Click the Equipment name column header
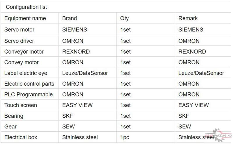The image size is (233, 145). pyautogui.click(x=25, y=18)
